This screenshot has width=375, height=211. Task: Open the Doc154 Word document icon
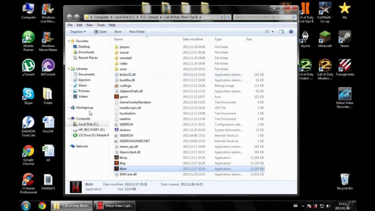[48, 125]
